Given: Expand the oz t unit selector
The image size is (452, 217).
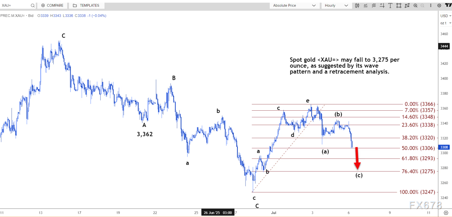Looking at the screenshot, I should (x=445, y=23).
